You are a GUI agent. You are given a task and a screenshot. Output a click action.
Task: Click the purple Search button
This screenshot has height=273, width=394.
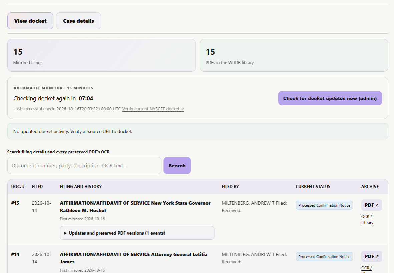point(177,166)
